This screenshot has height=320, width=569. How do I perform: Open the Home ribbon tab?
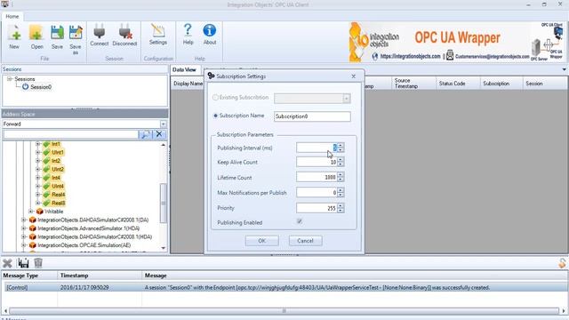tap(12, 16)
